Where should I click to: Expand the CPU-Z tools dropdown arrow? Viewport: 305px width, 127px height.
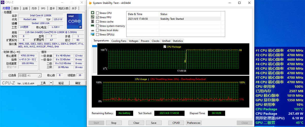tap(51, 83)
